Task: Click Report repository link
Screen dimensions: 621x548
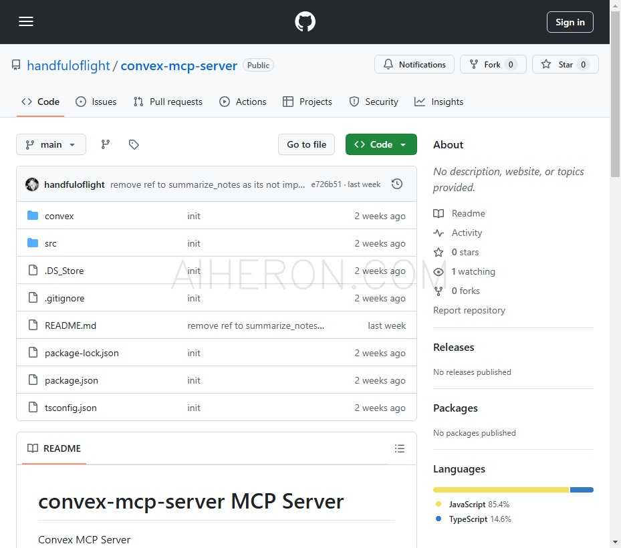Action: pos(469,311)
